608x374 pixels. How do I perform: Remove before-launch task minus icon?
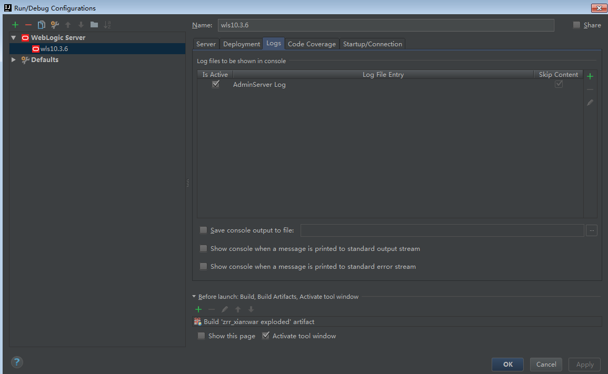coord(212,309)
